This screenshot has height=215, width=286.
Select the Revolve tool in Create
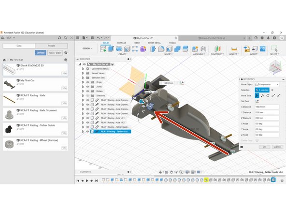[119, 49]
